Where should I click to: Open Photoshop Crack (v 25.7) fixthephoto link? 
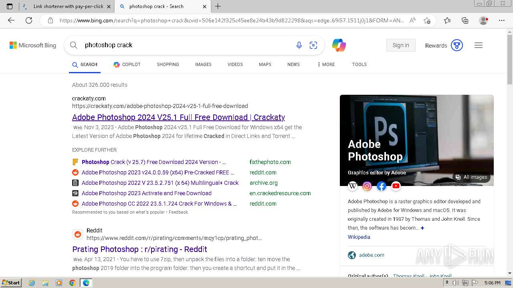[154, 162]
